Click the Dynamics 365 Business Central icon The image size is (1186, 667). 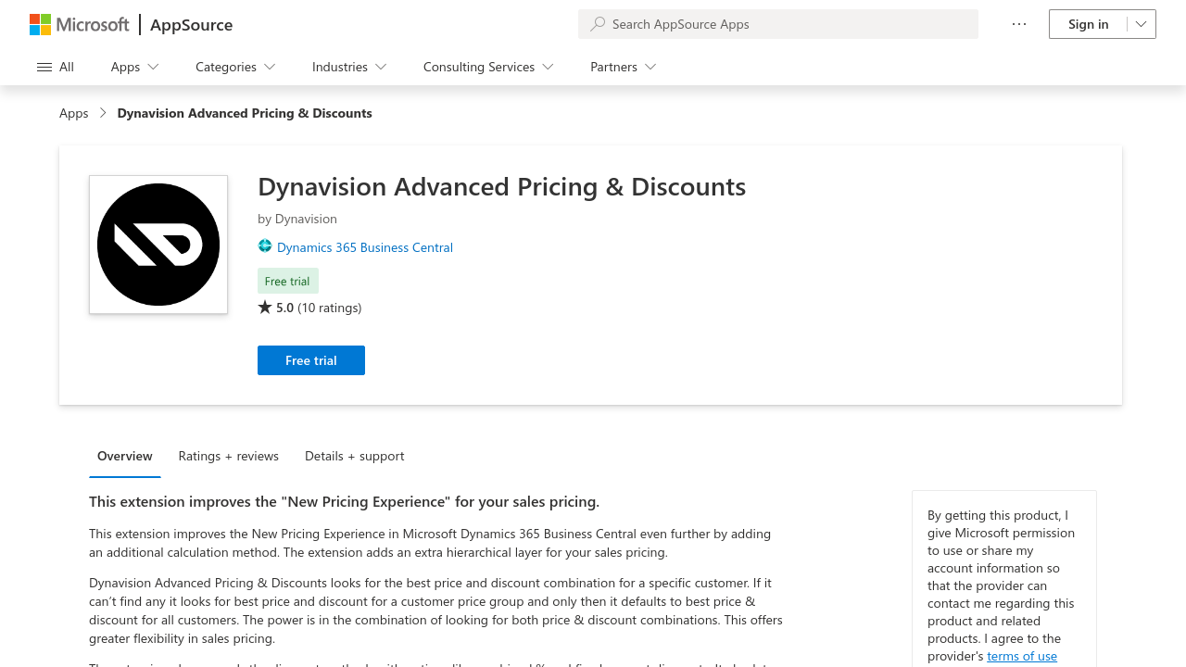[265, 246]
